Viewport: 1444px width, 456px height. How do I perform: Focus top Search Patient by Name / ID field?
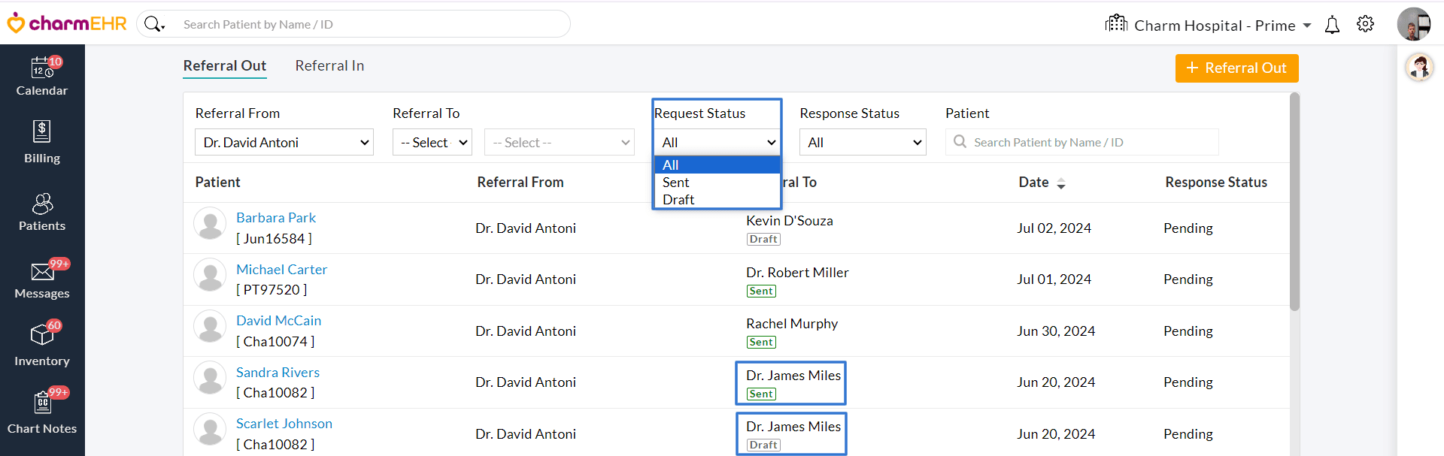(x=372, y=24)
